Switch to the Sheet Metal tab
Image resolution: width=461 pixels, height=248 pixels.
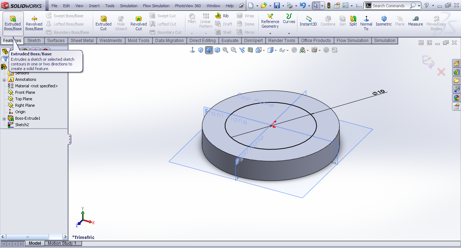(x=82, y=41)
